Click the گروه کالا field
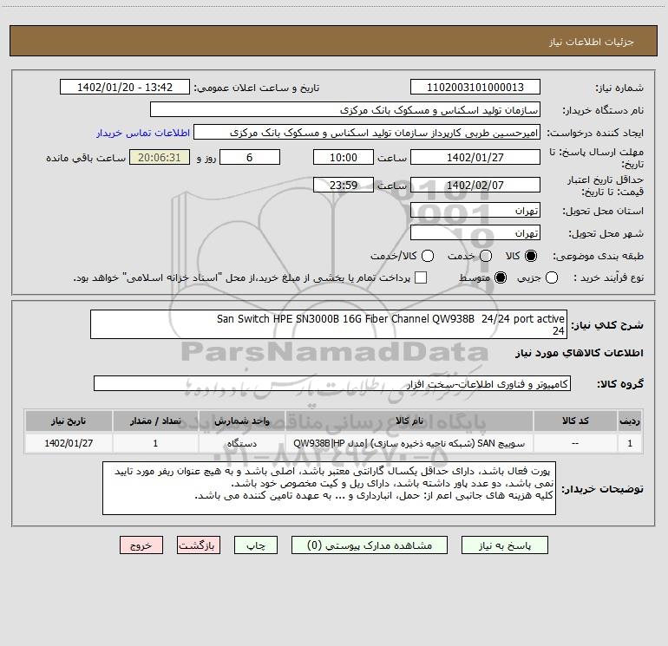The height and width of the screenshot is (646, 668). pyautogui.click(x=332, y=383)
